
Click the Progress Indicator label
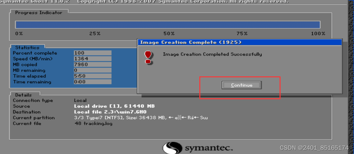[39, 13]
